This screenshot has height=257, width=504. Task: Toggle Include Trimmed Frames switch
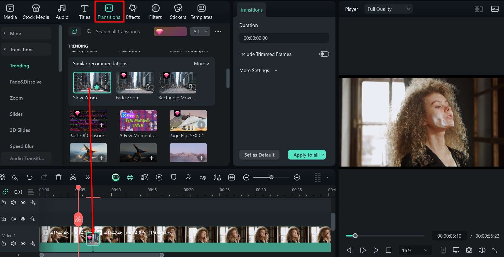[324, 54]
